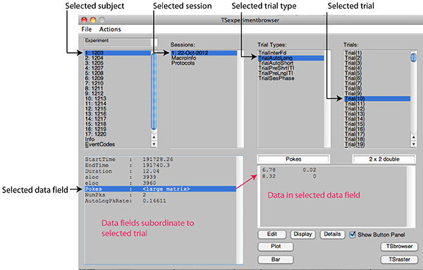Screen dimensions: 423x270
Task: Select TrialPreShrtITI trial type
Action: [x=290, y=68]
